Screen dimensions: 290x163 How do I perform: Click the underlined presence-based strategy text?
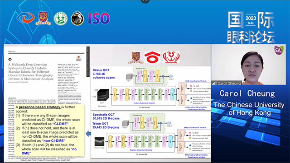click(39, 107)
